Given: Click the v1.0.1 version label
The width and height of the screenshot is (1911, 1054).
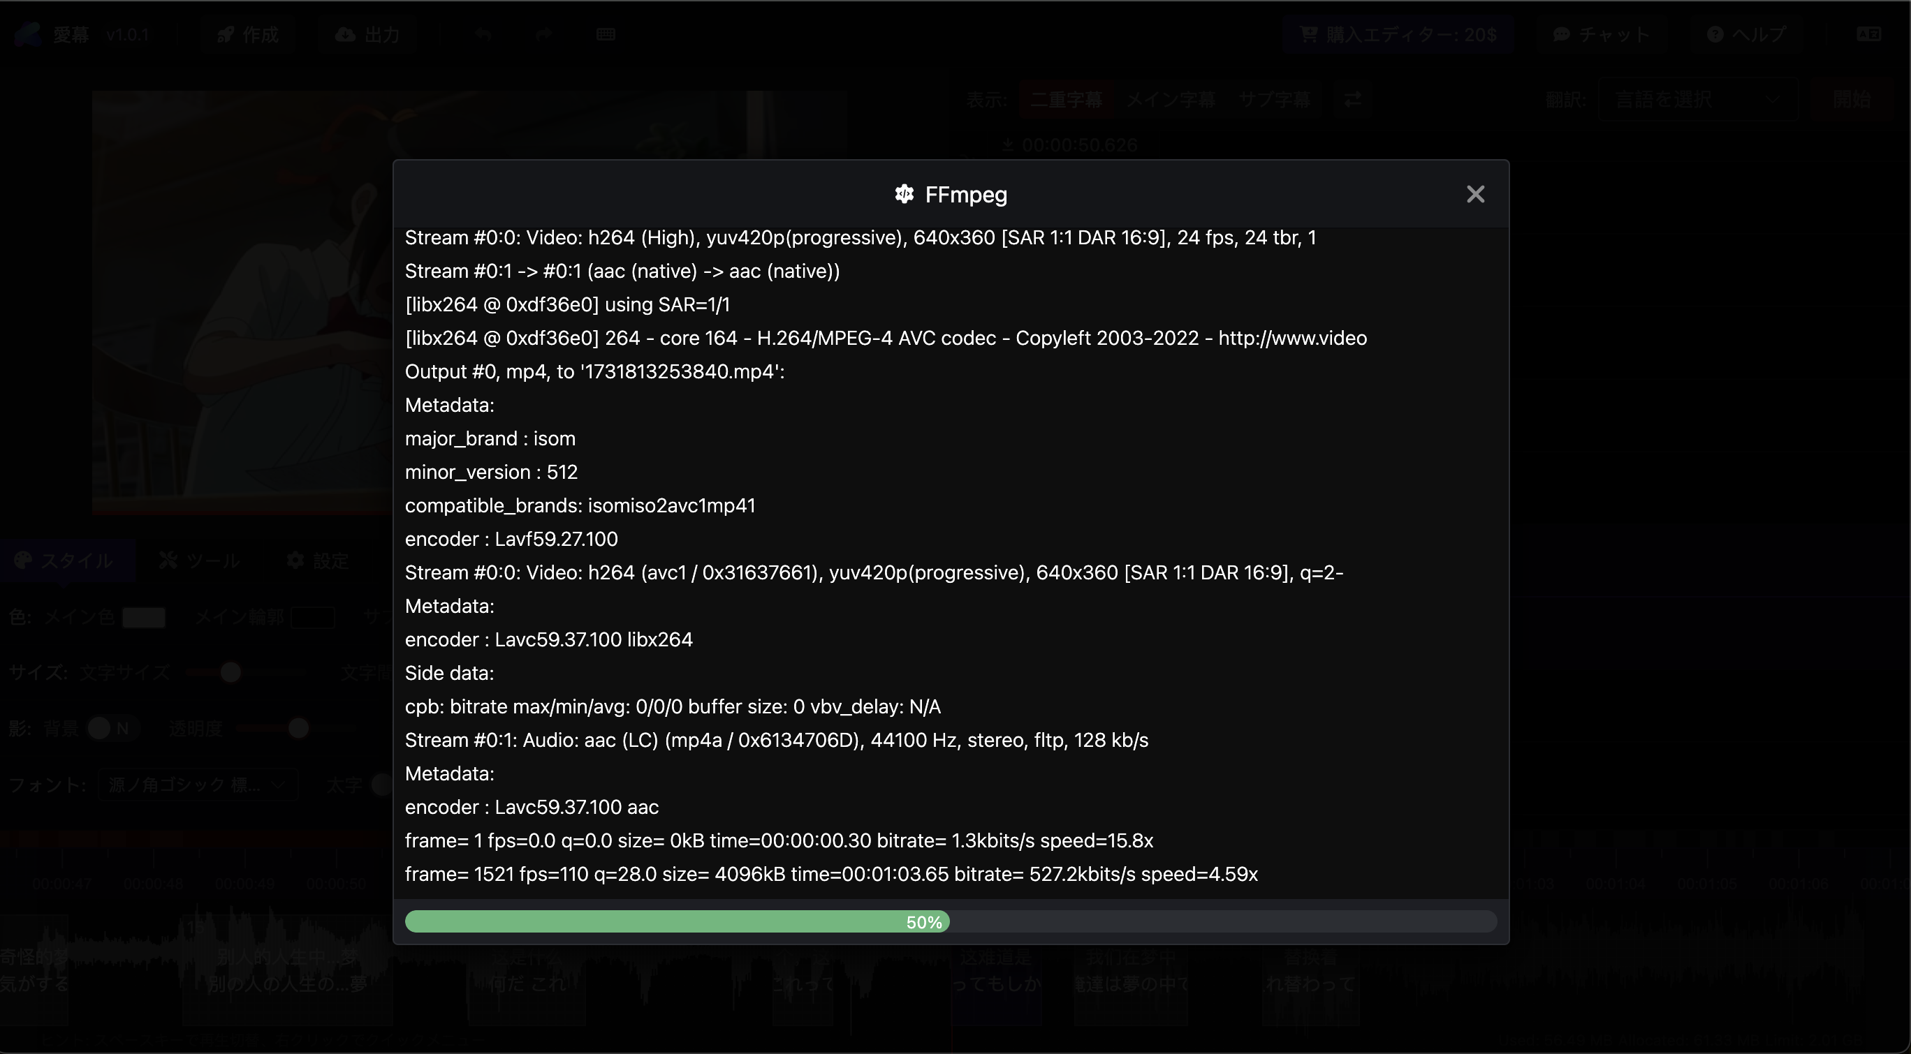Looking at the screenshot, I should [127, 34].
